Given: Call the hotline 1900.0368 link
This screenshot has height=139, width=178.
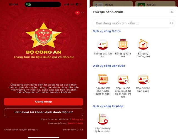Looking at the screenshot, I should coord(75,123).
